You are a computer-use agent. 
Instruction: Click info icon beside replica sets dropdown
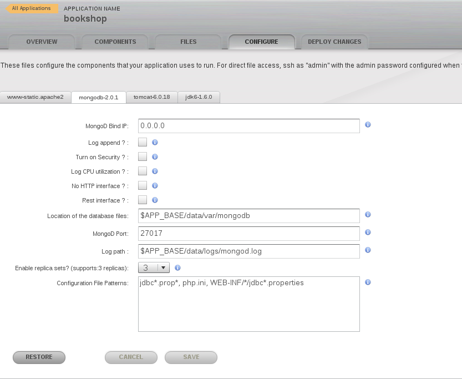pos(177,267)
